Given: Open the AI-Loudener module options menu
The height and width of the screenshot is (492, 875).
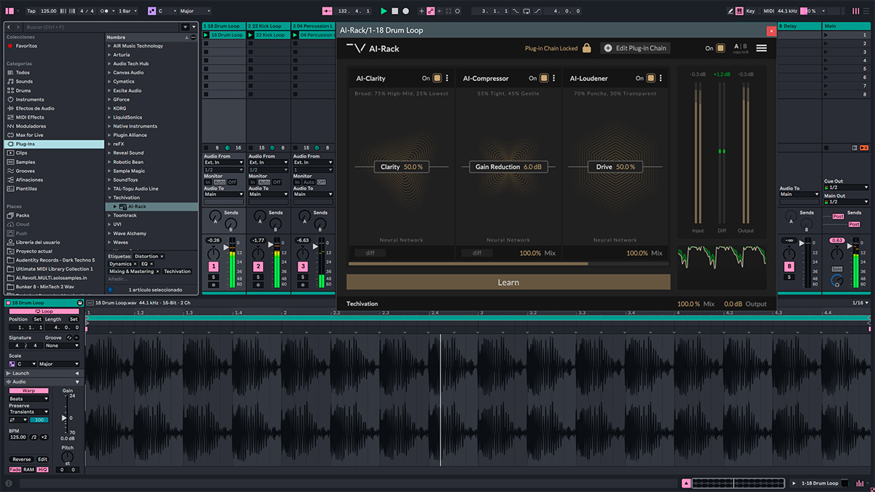Looking at the screenshot, I should (x=660, y=78).
